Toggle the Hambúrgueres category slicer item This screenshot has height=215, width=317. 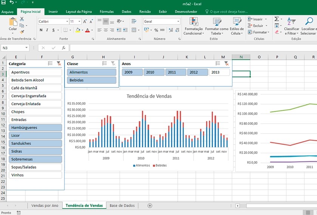(x=35, y=127)
